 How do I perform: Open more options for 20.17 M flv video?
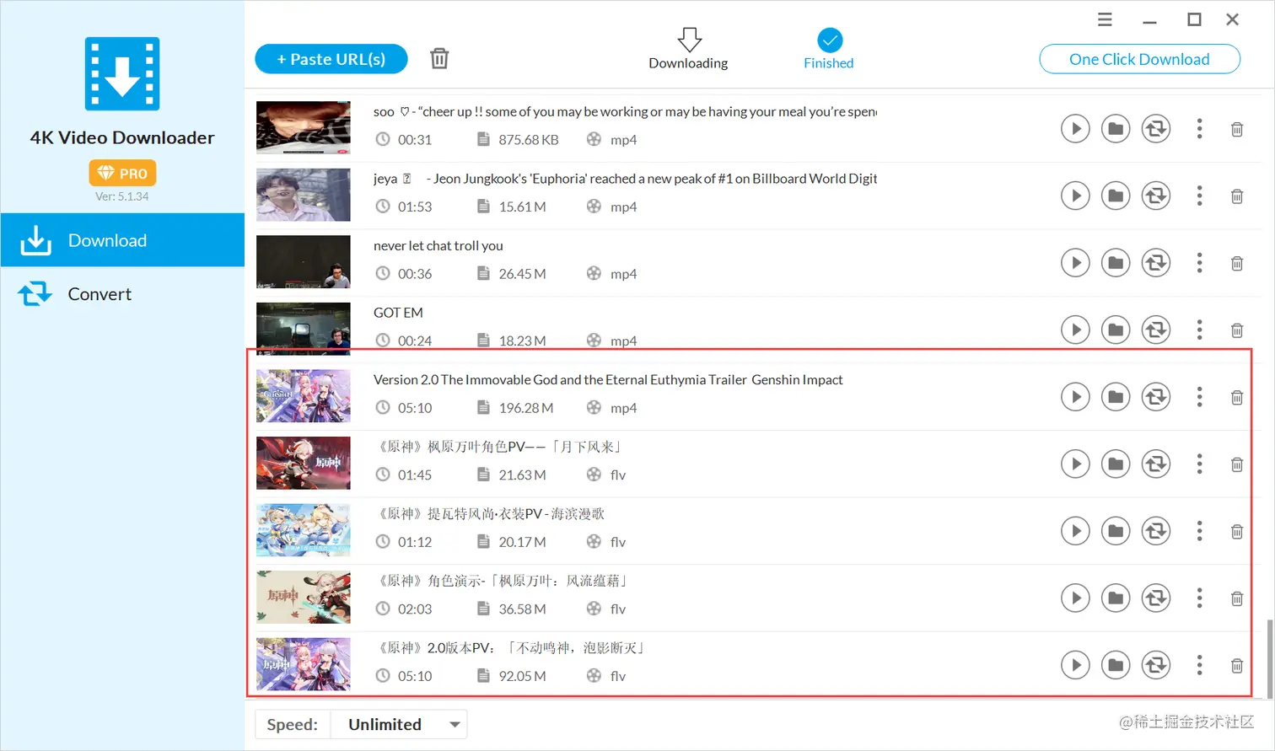pyautogui.click(x=1199, y=531)
